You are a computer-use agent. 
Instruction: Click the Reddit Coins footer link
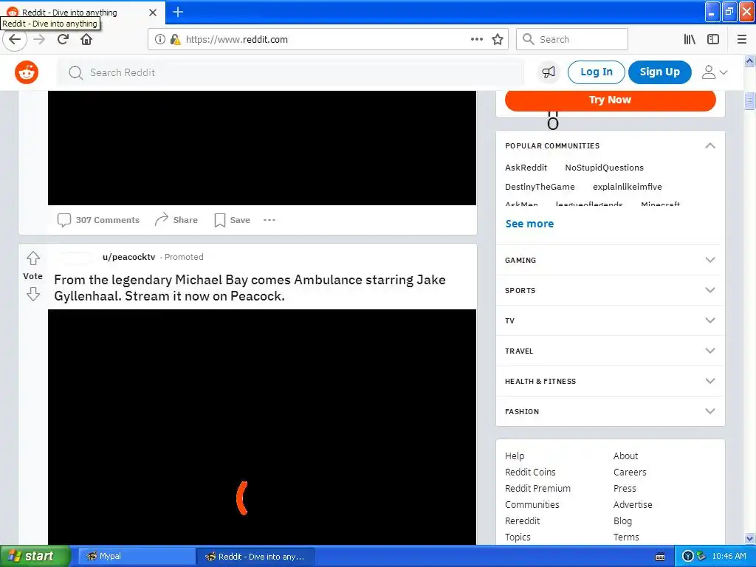[x=530, y=472]
